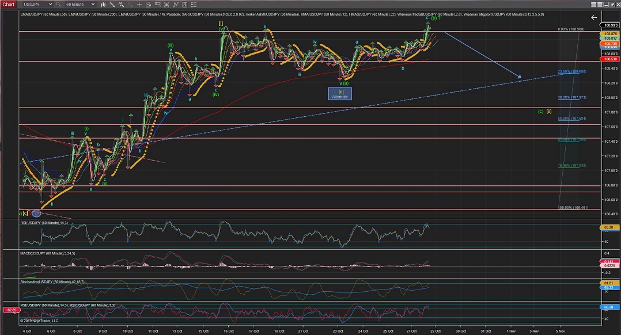Click the zoom out magnifier icon

130,4
